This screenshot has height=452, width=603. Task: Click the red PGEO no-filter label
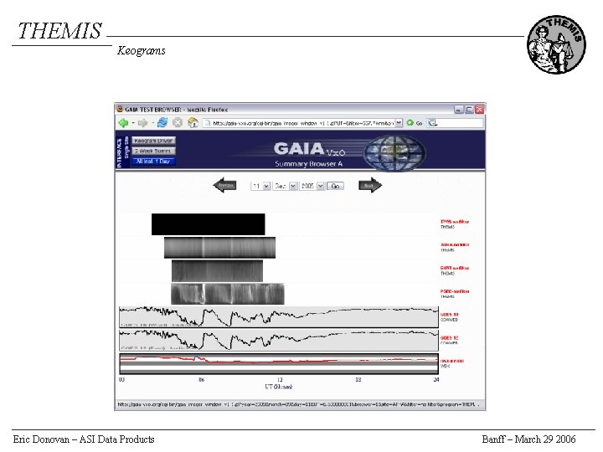(455, 291)
